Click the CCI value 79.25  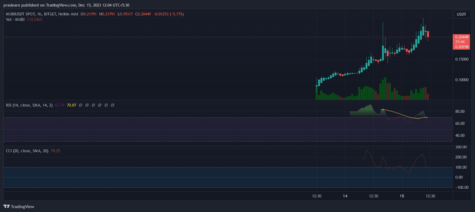click(56, 151)
